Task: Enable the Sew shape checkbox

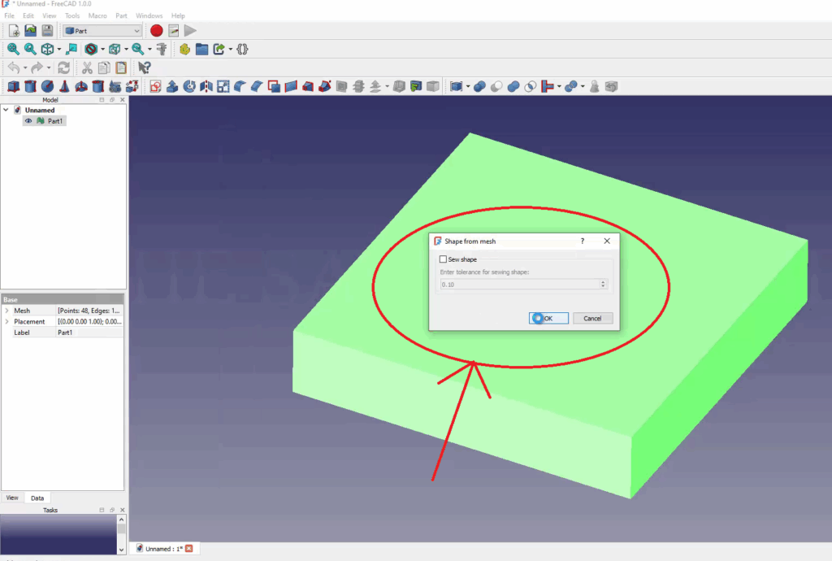Action: point(443,259)
